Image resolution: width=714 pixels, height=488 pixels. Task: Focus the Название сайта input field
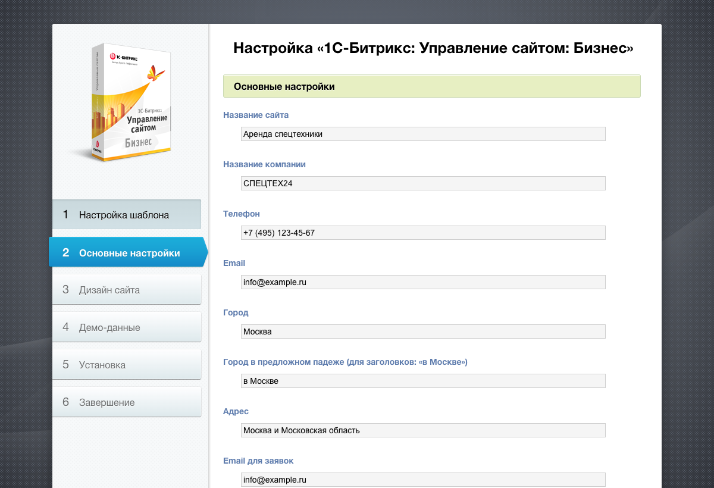tap(423, 134)
